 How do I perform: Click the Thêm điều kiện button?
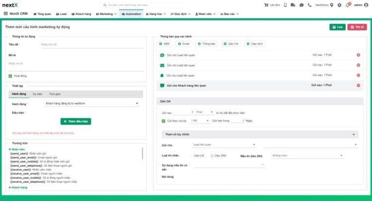(76, 122)
